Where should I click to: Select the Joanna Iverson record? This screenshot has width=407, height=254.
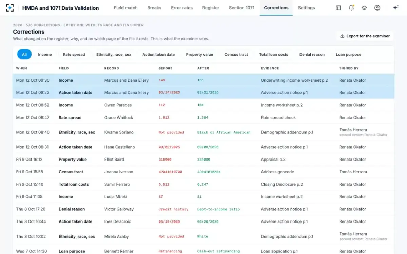click(x=119, y=172)
